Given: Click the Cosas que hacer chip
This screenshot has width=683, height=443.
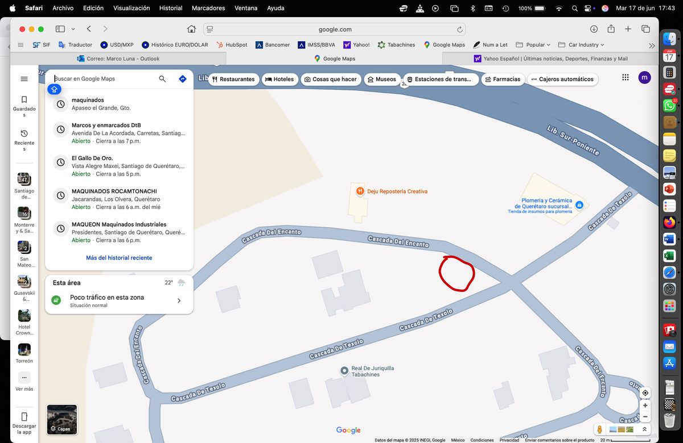Looking at the screenshot, I should [x=331, y=80].
